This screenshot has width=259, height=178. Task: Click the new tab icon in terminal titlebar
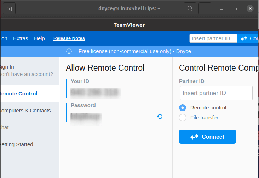(9, 8)
